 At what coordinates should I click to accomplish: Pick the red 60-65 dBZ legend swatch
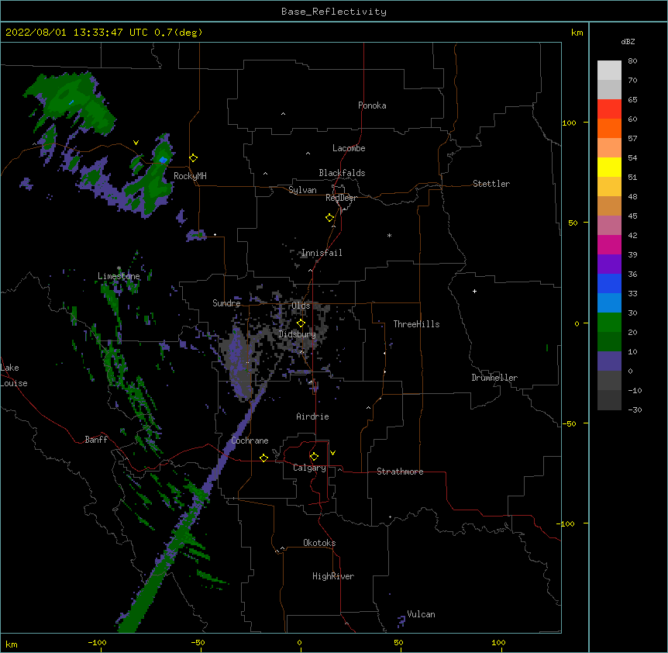coord(609,109)
